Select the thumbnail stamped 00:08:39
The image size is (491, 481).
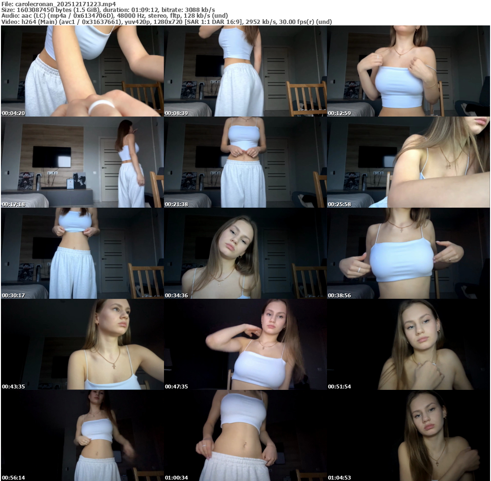point(245,71)
